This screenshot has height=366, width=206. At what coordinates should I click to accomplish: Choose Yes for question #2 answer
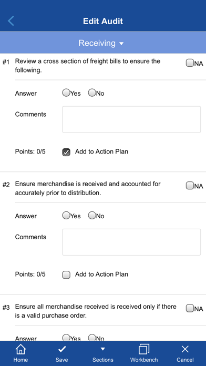[66, 216]
